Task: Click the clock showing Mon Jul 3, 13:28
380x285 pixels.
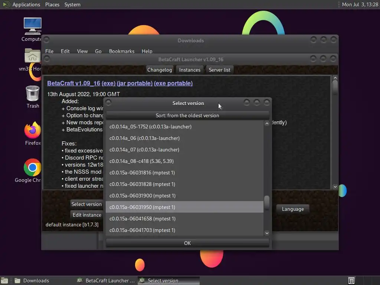Action: pos(360,4)
